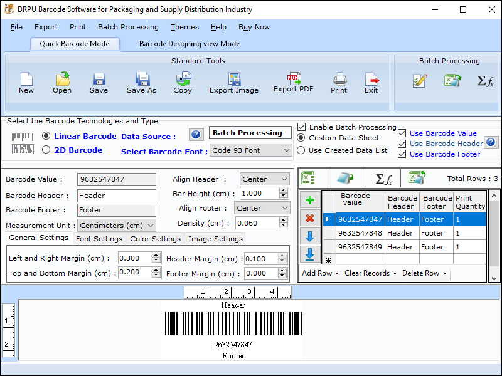Check the Use Barcode Footer option

pos(402,154)
